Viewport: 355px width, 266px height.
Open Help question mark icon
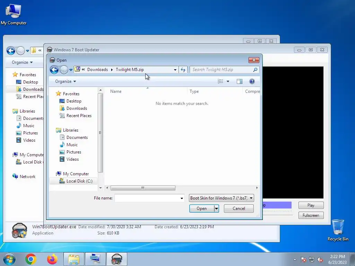(252, 81)
